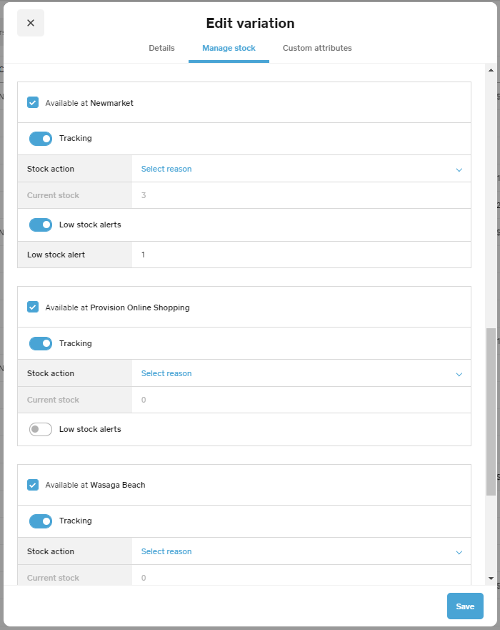Close the Edit variation dialog with X
The width and height of the screenshot is (500, 630).
[31, 23]
